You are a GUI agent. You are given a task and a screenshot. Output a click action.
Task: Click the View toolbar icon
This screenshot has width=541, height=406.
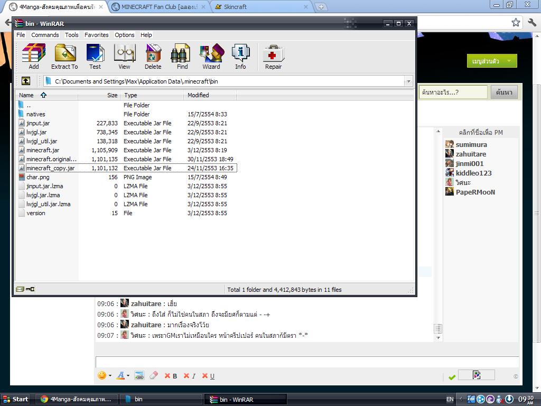[x=124, y=57]
